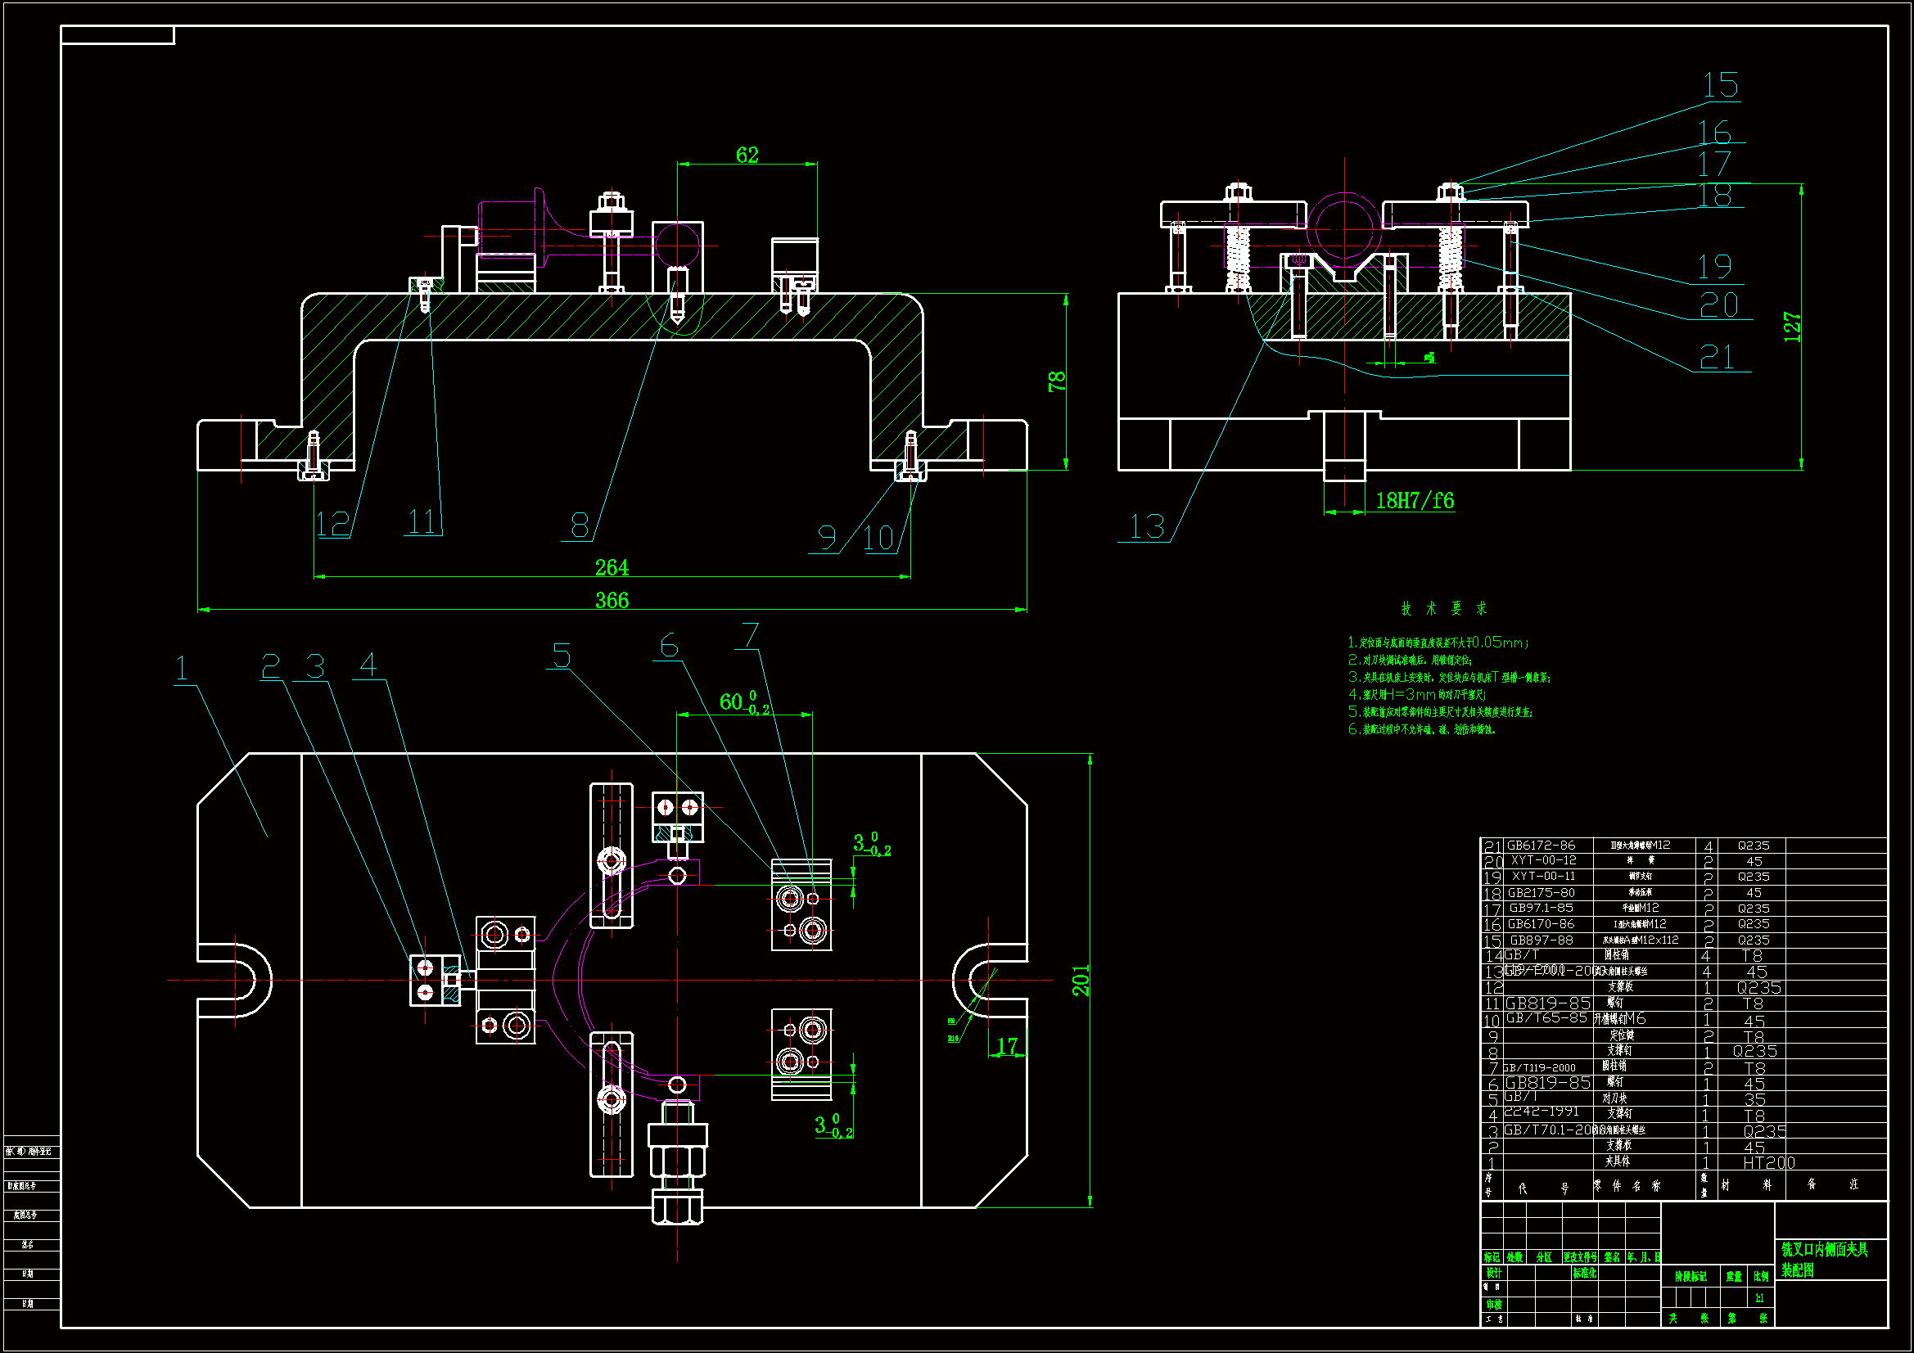Select balloon number 13 label

(1146, 527)
